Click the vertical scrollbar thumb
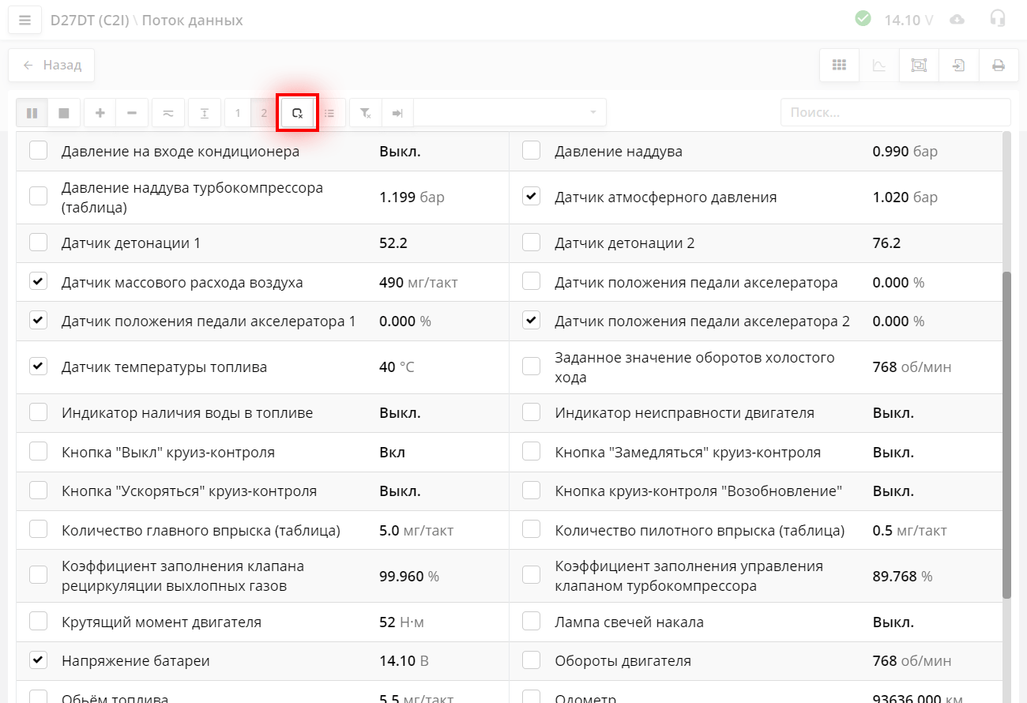 (x=1006, y=434)
